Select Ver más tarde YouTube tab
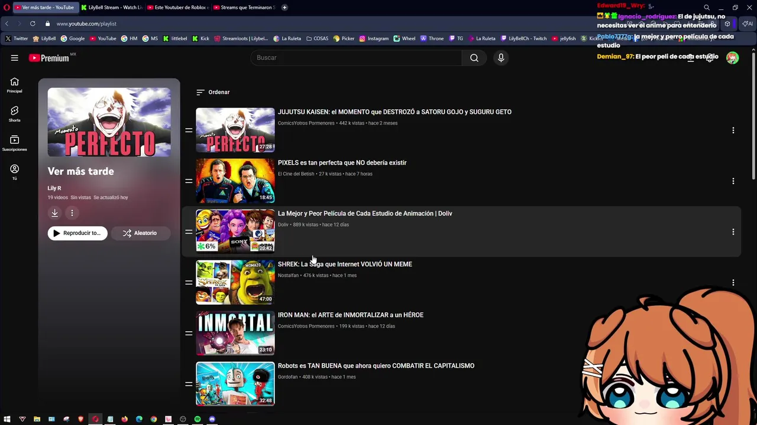The image size is (757, 425). point(44,8)
